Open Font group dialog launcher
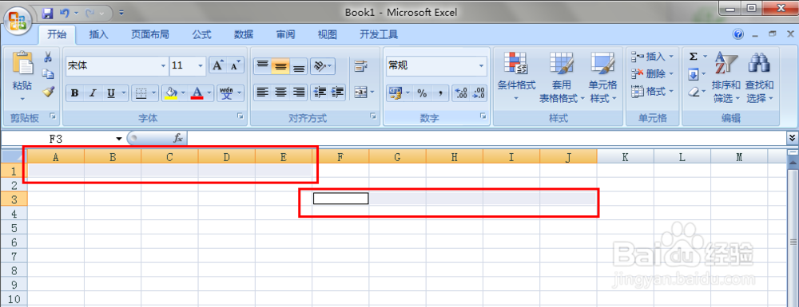Image resolution: width=799 pixels, height=307 pixels. pos(240,117)
